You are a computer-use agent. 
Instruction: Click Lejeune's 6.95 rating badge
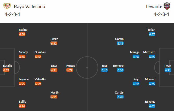point(22,84)
